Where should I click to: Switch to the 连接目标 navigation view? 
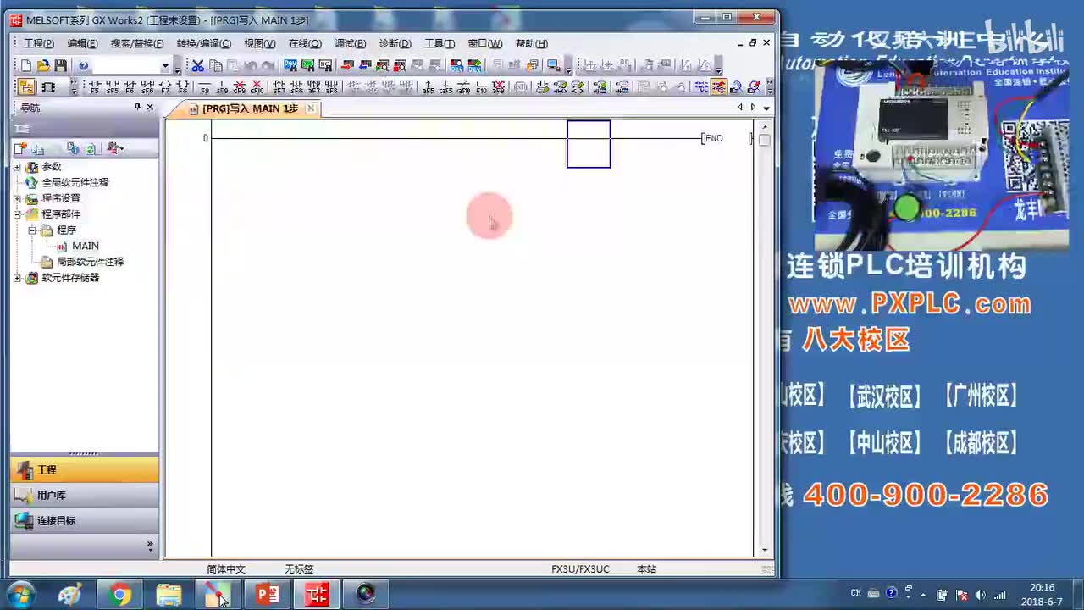pyautogui.click(x=85, y=520)
